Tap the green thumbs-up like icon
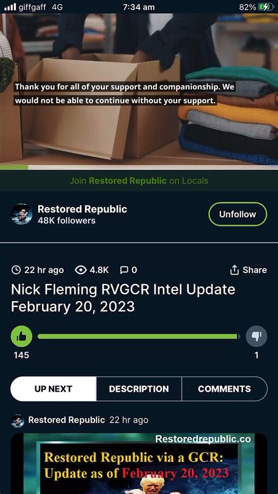The height and width of the screenshot is (494, 278). click(22, 336)
